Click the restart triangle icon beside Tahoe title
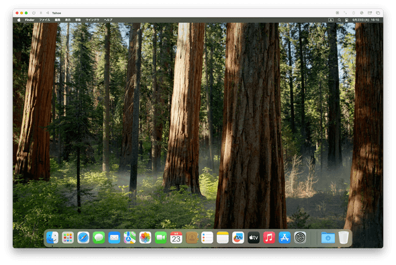The width and height of the screenshot is (396, 265). (48, 13)
